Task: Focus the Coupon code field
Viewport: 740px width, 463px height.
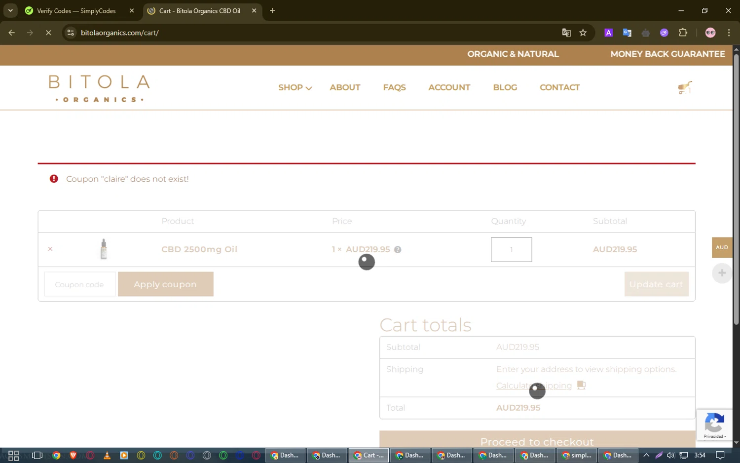Action: (80, 284)
